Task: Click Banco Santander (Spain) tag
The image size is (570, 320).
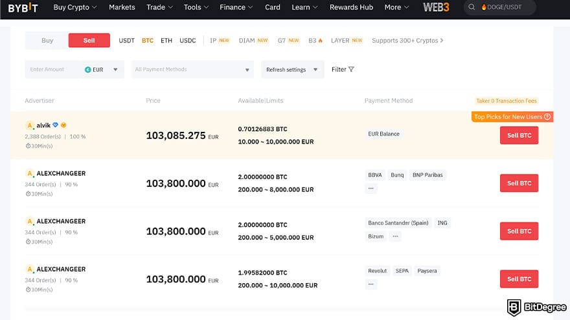Action: [x=398, y=223]
